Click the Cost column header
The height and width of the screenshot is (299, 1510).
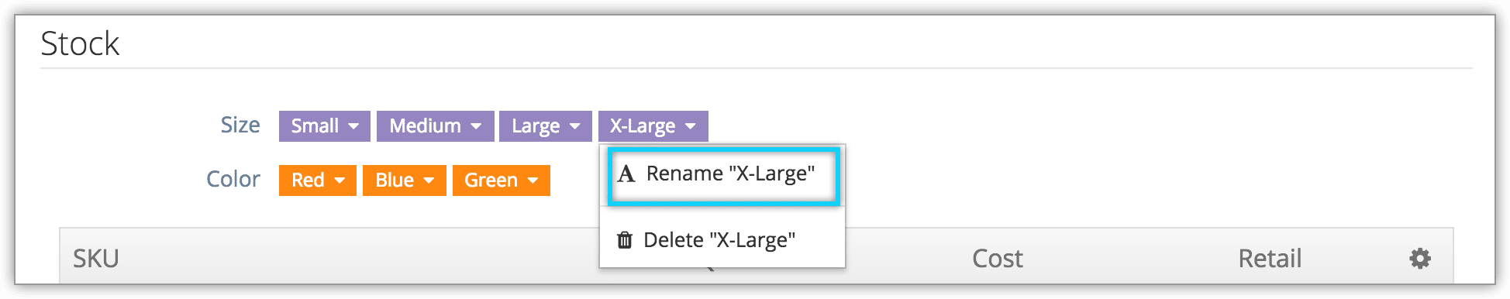pos(998,259)
